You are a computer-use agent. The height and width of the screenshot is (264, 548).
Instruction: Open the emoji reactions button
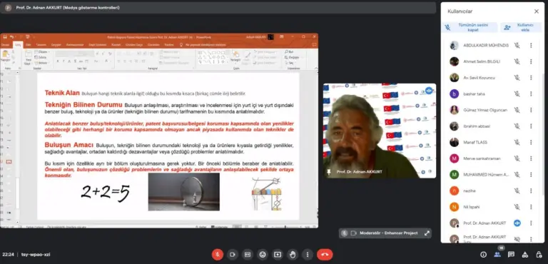pos(263,255)
